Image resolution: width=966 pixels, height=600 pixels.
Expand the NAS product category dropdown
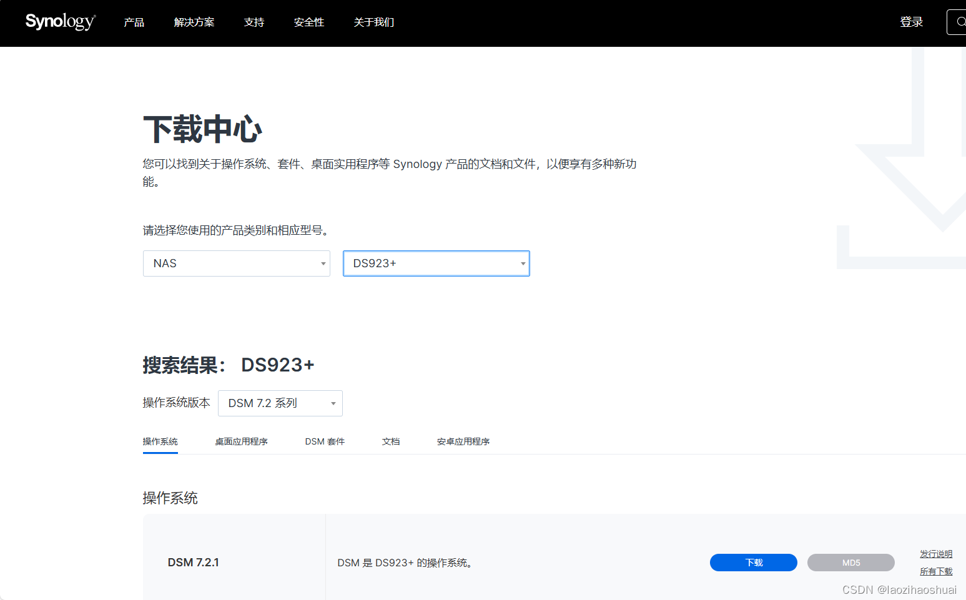237,263
